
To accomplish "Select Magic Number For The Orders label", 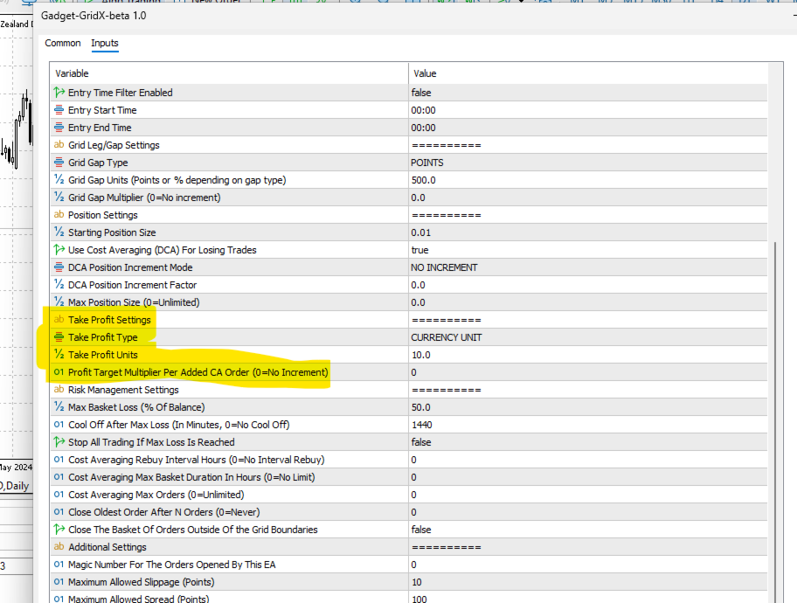I will click(x=172, y=565).
